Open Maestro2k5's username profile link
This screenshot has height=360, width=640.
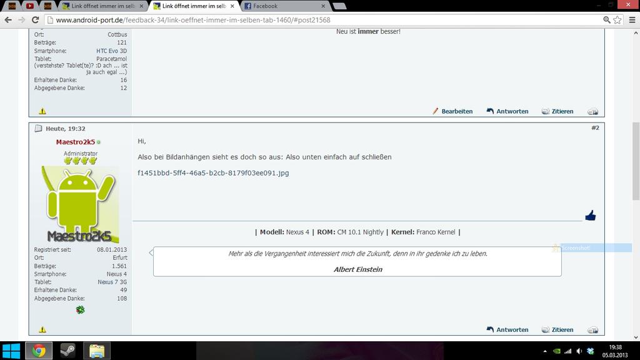coord(75,142)
